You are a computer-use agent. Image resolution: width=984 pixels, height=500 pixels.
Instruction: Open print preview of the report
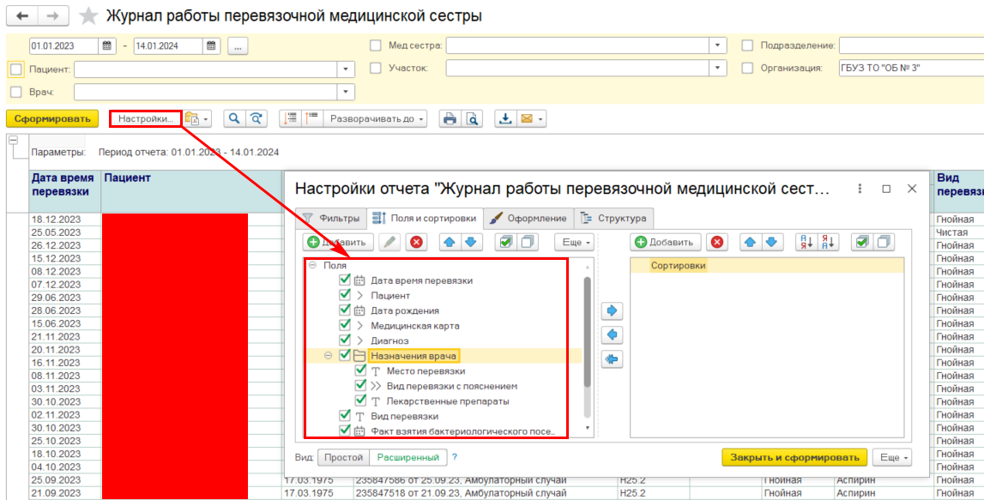click(x=472, y=119)
